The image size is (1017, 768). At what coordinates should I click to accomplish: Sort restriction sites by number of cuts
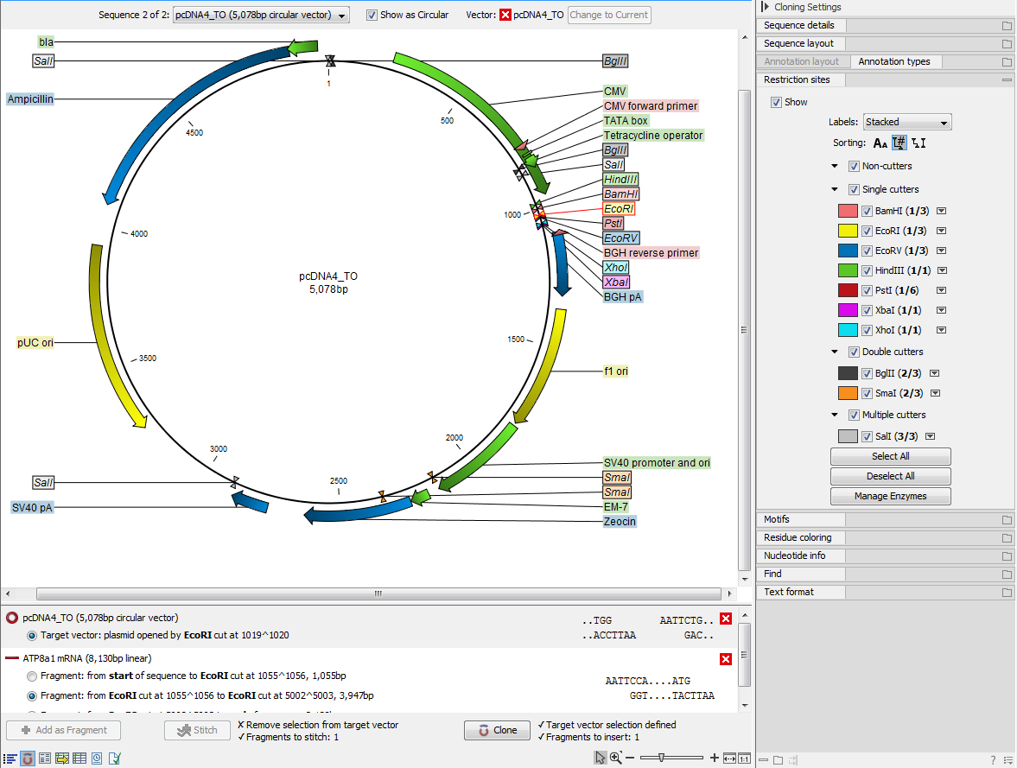(x=899, y=143)
